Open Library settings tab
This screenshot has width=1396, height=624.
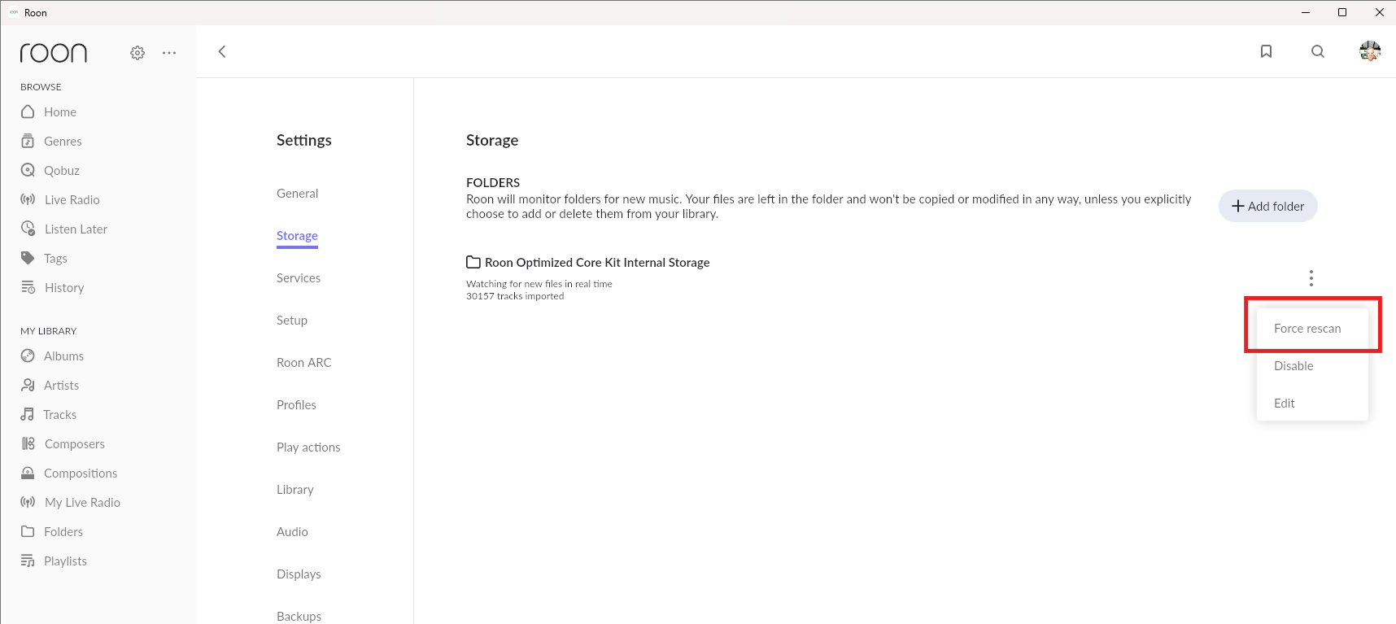[295, 490]
